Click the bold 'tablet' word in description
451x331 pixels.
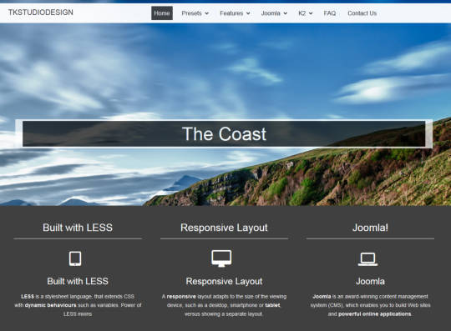click(272, 305)
